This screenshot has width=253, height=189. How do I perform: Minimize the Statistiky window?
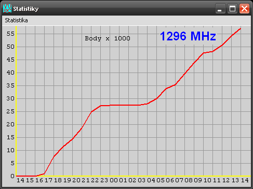[x=220, y=8]
